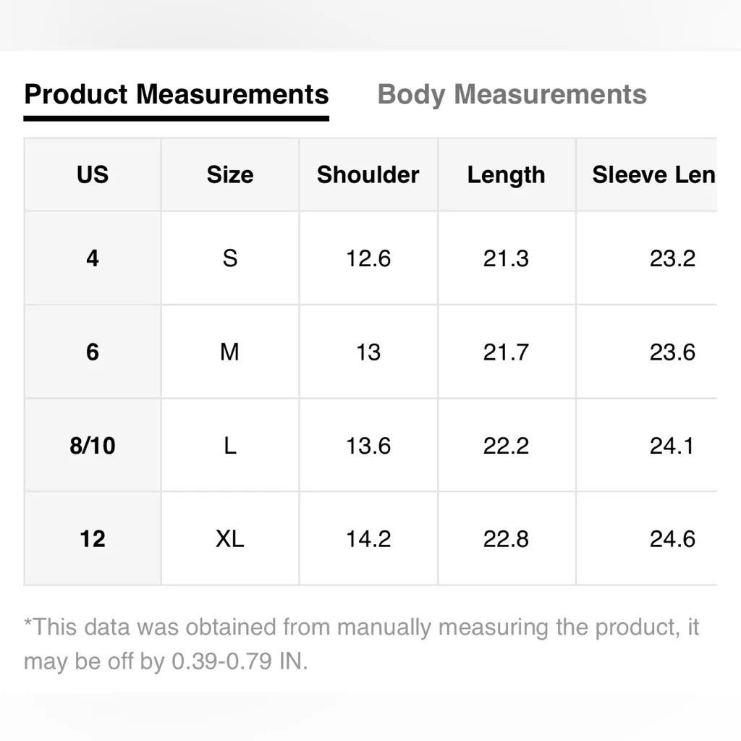Select the US size 4 row label
The height and width of the screenshot is (741, 741).
(93, 258)
